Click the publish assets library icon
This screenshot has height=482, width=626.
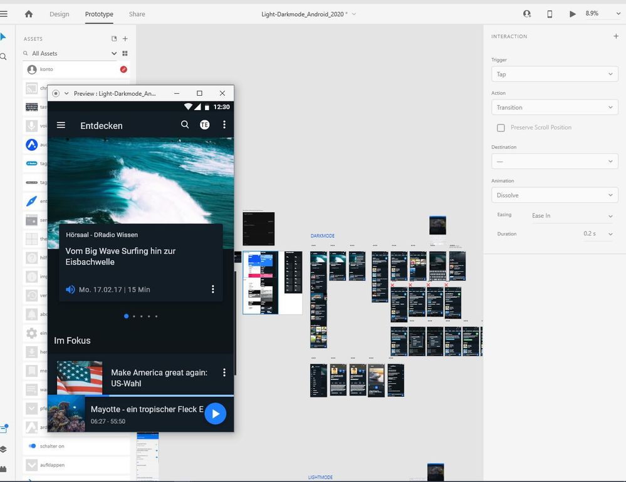[114, 39]
